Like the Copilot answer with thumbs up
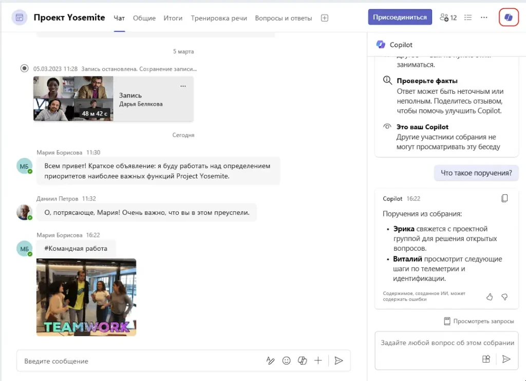Image resolution: width=526 pixels, height=381 pixels. pos(490,296)
